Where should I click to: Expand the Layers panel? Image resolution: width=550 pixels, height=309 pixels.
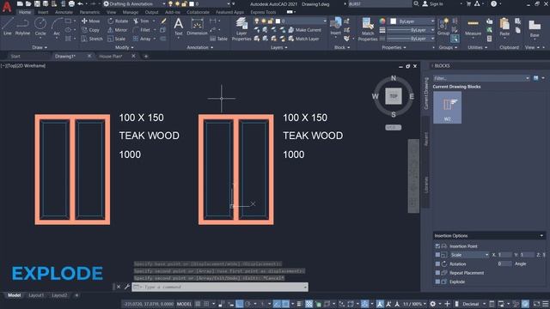(278, 47)
